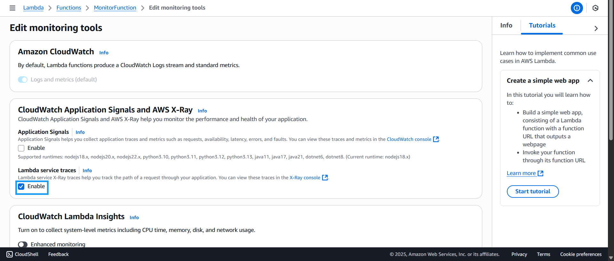
Task: Switch to the Info tab
Action: (506, 26)
